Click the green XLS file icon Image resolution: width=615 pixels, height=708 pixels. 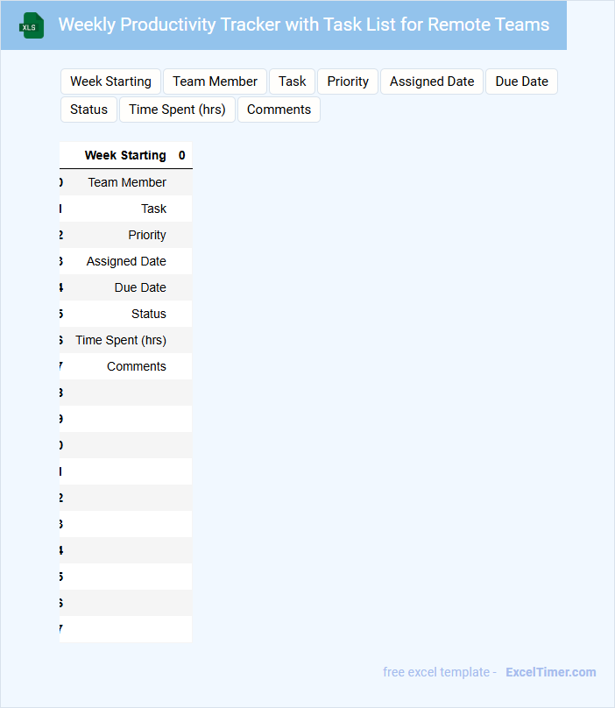[32, 25]
